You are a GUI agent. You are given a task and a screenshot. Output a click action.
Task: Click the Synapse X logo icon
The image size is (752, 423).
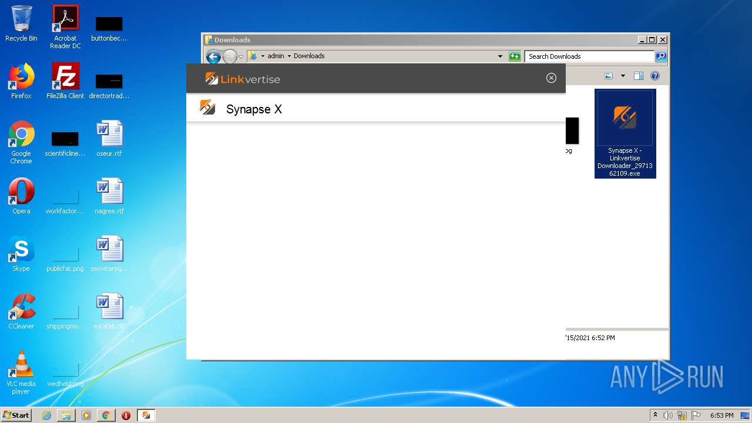point(207,108)
